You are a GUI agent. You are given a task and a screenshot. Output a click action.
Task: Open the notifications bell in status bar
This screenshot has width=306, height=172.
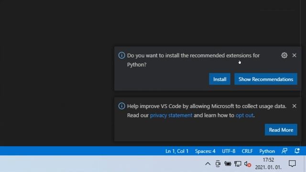(297, 151)
